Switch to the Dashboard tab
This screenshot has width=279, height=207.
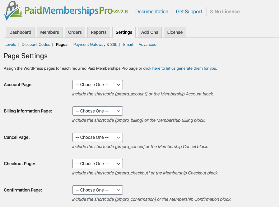coord(20,32)
